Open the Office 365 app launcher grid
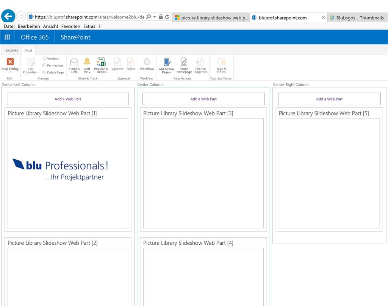Image resolution: width=388 pixels, height=306 pixels. point(8,37)
